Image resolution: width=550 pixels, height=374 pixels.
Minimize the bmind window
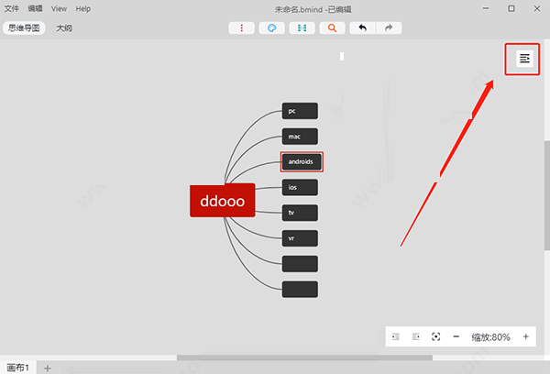point(486,8)
